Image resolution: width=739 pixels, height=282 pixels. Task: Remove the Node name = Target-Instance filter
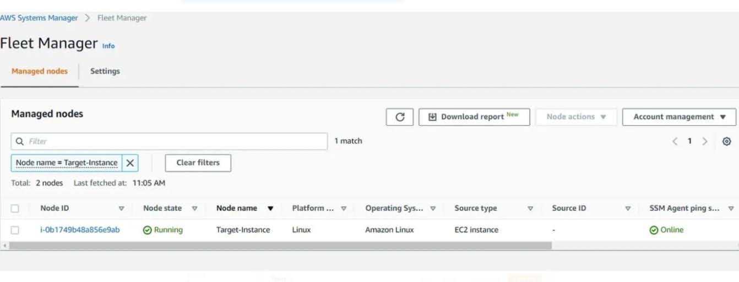(130, 163)
